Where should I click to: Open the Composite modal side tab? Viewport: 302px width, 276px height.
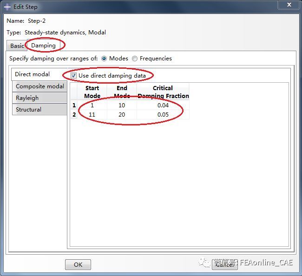[40, 86]
